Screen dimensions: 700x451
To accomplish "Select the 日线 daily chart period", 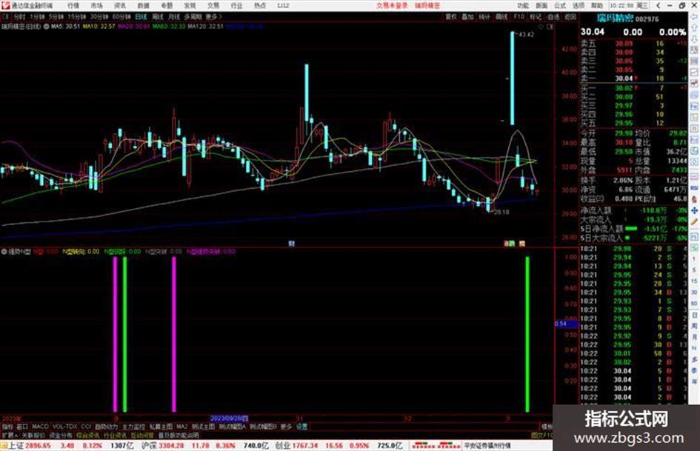I will pos(141,16).
